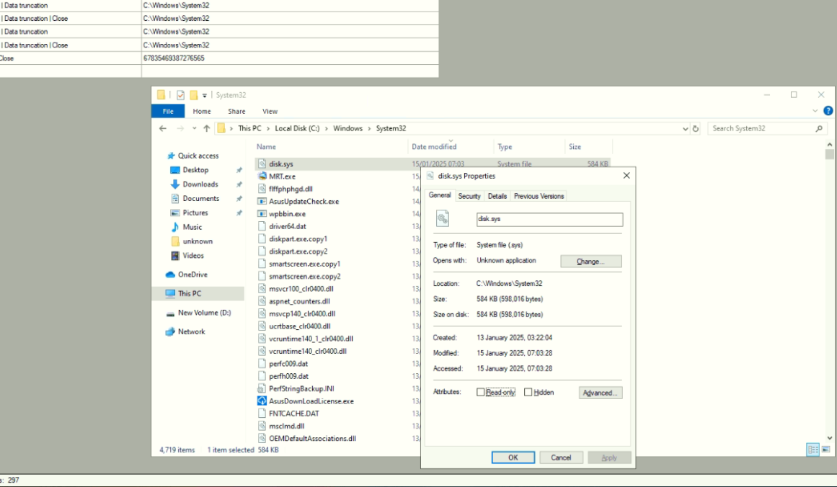Click the refresh icon beside address bar
837x487 pixels.
click(696, 128)
